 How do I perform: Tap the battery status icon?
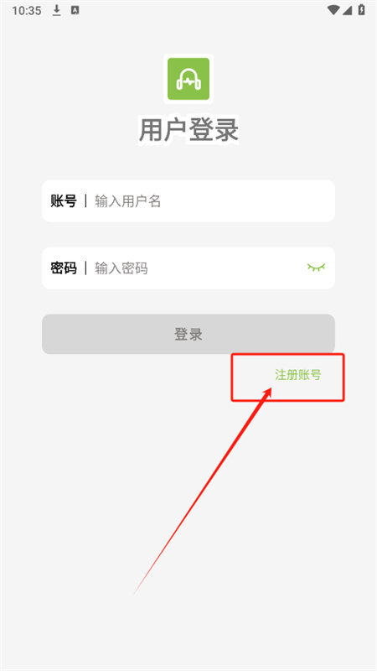362,10
